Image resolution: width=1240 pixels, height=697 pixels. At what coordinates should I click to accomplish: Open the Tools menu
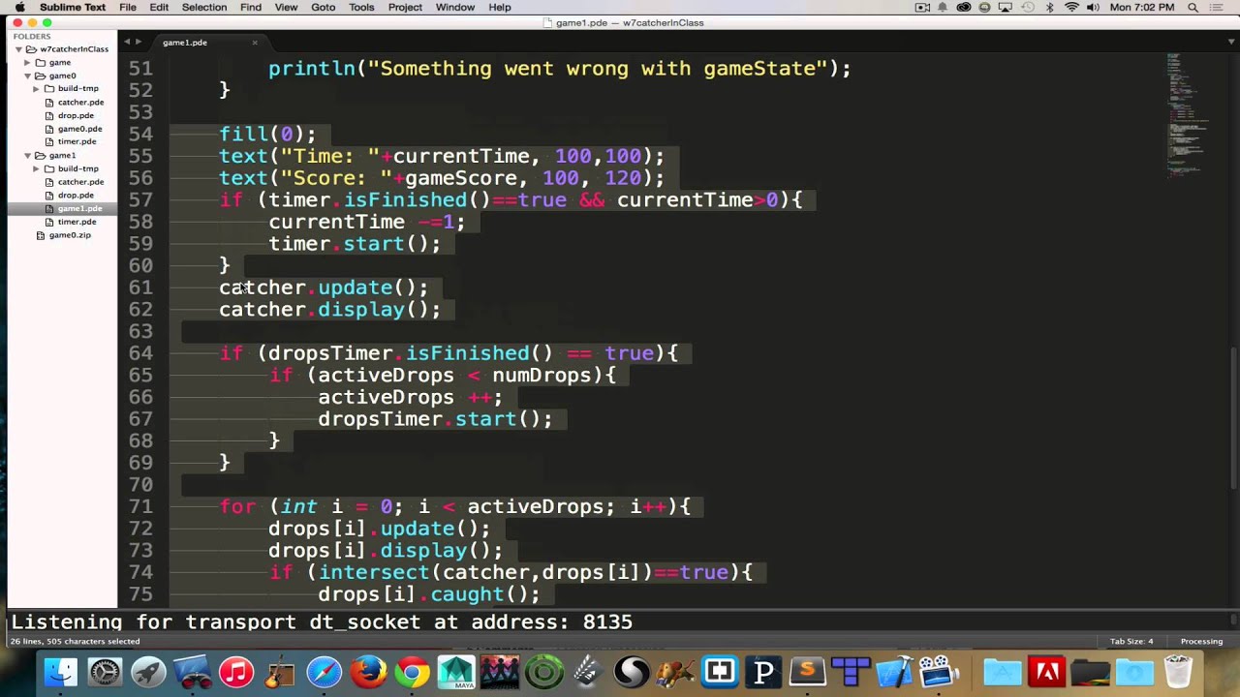point(361,8)
